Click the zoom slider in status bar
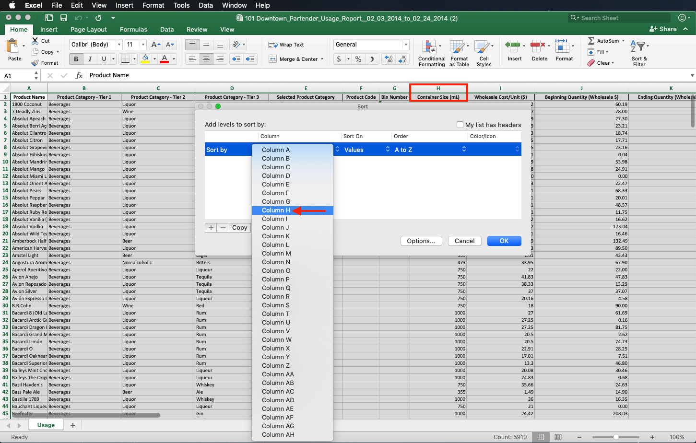The image size is (696, 443). (616, 437)
